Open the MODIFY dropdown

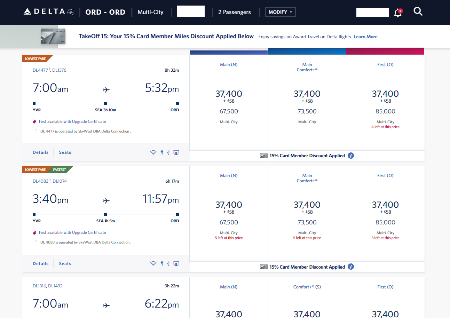[280, 11]
